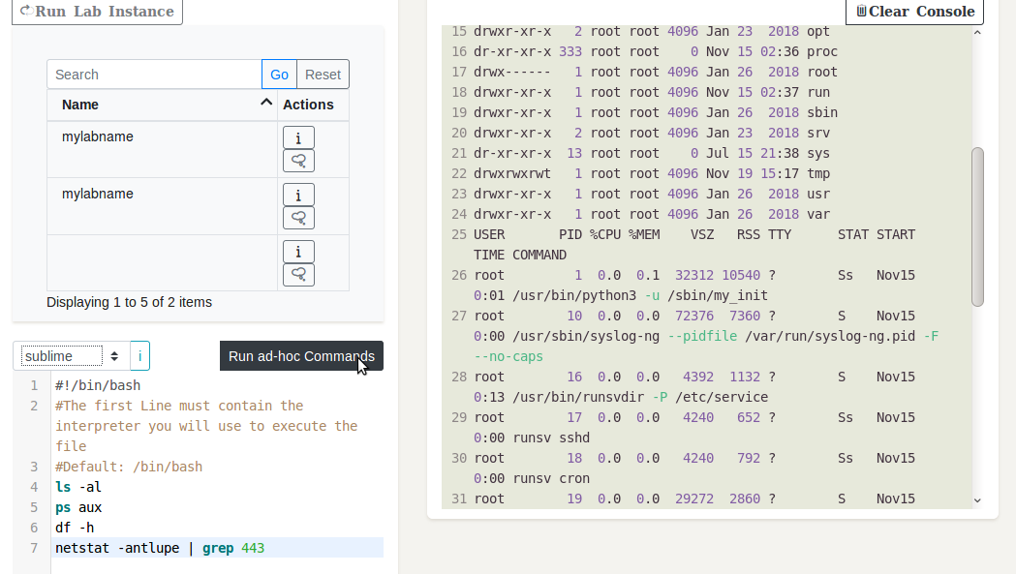Image resolution: width=1016 pixels, height=574 pixels.
Task: Click the info icon beside the sublime theme selector
Action: point(140,355)
